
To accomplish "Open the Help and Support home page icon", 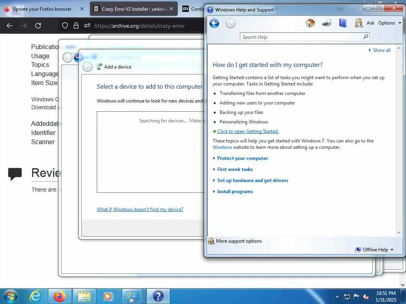I will pos(310,23).
